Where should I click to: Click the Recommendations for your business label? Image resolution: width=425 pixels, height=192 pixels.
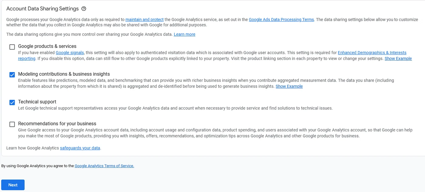[x=57, y=124]
